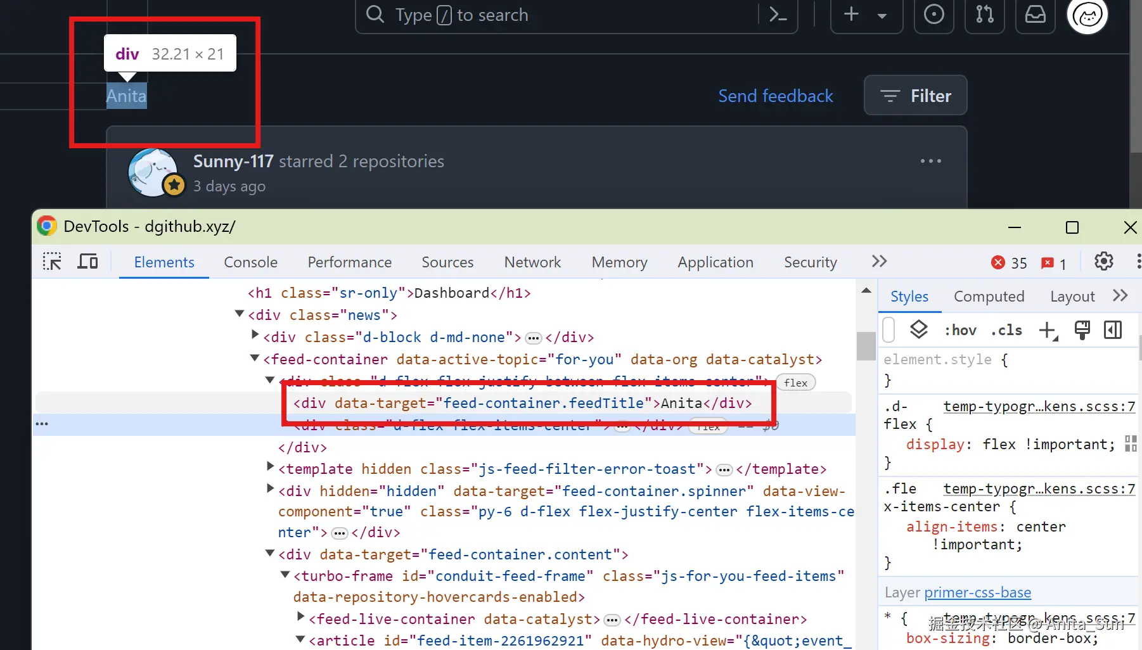Open the pull requests icon
The height and width of the screenshot is (650, 1142).
[x=984, y=14]
